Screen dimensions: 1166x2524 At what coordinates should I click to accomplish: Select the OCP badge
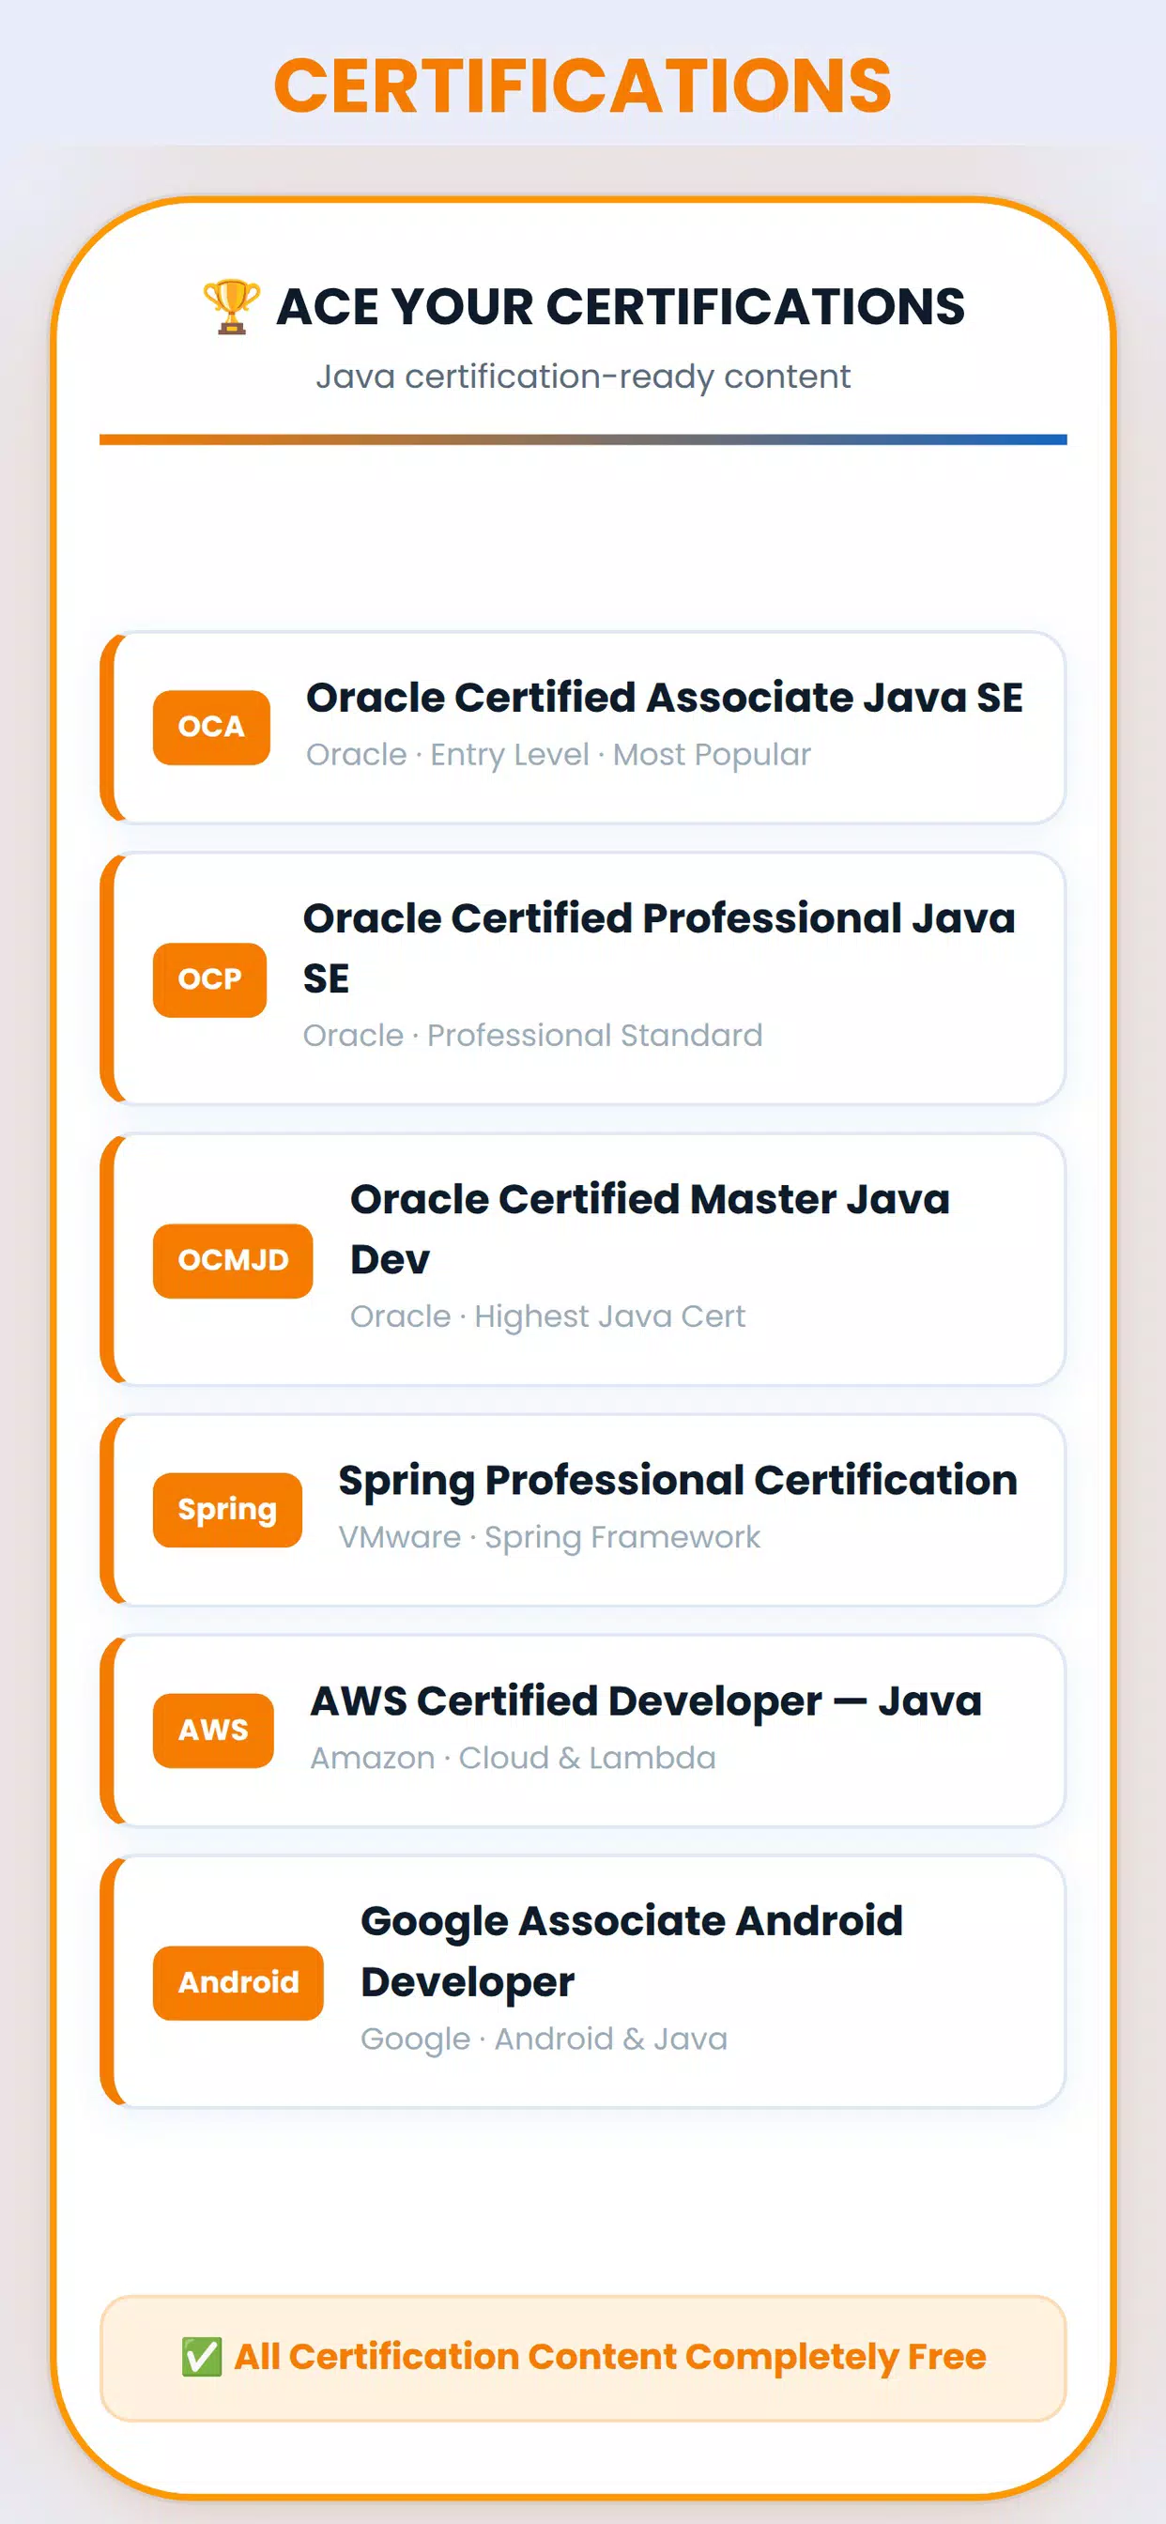pyautogui.click(x=209, y=979)
